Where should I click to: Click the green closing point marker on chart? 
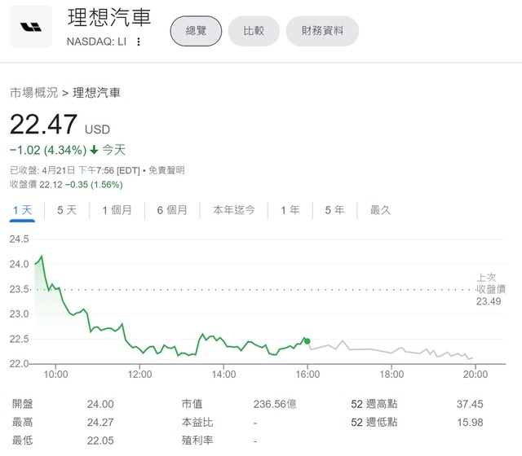pyautogui.click(x=307, y=341)
